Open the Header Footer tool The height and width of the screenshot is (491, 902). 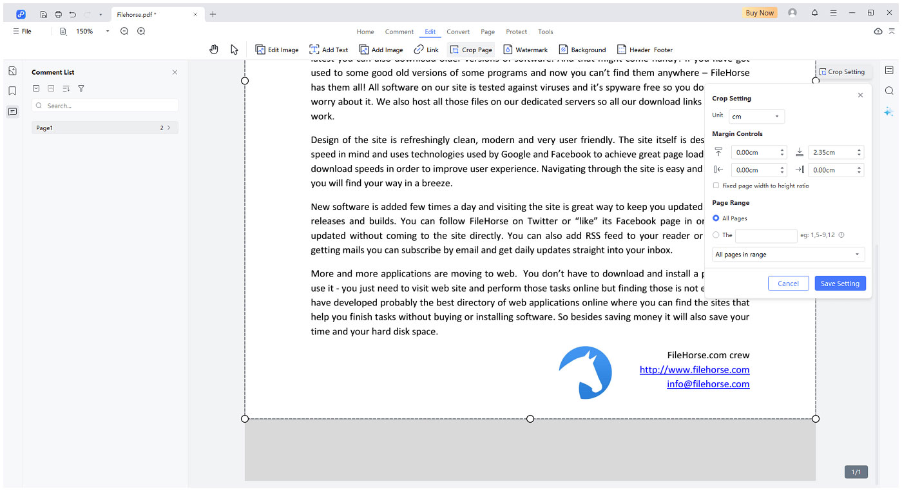pyautogui.click(x=645, y=50)
